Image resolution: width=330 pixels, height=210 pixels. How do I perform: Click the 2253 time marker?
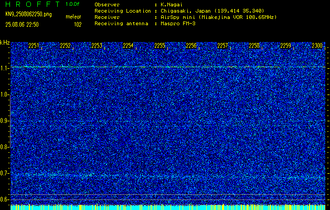point(97,46)
